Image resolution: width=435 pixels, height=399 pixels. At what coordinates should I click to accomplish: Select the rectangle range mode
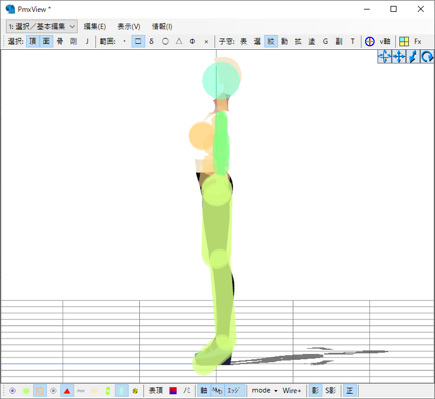[x=138, y=42]
